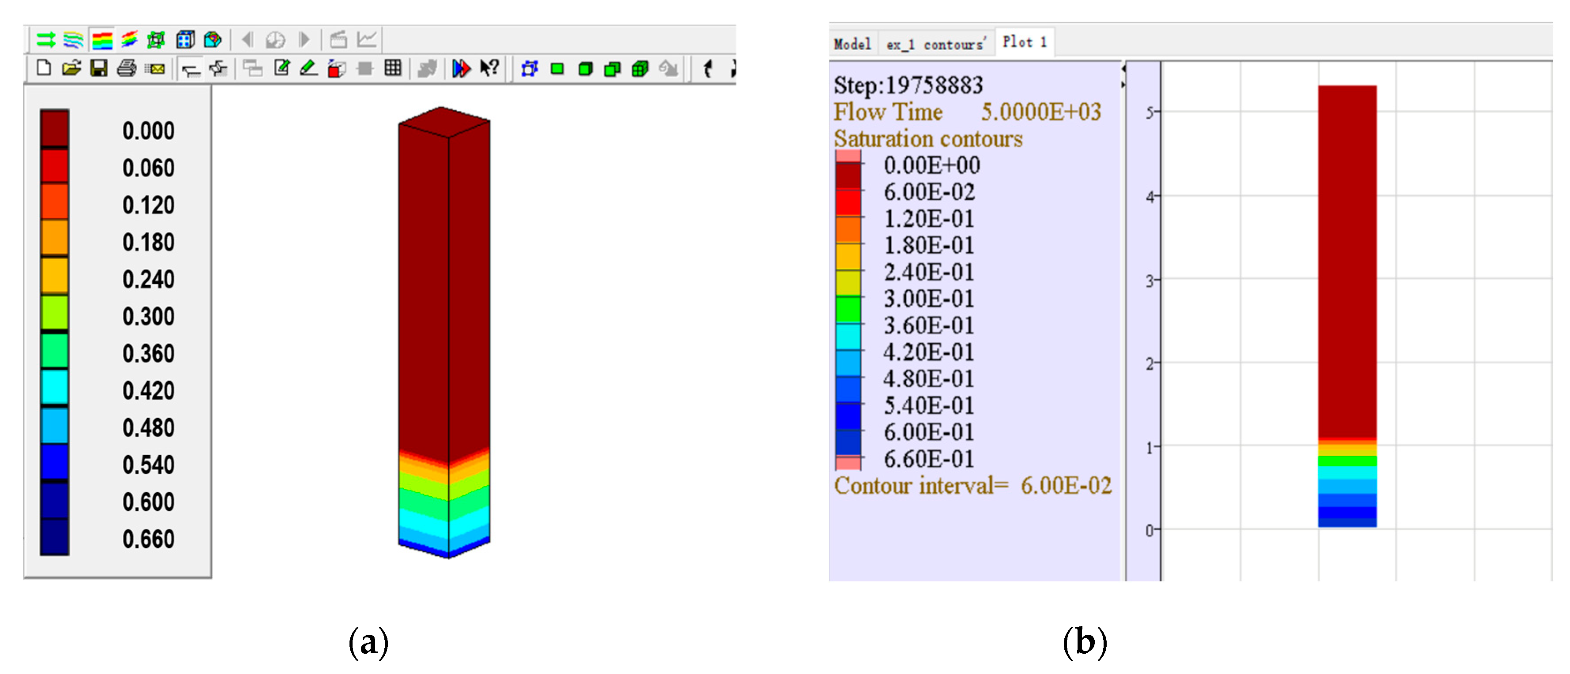
Task: Click the mesh wireframe cube icon
Action: (156, 40)
